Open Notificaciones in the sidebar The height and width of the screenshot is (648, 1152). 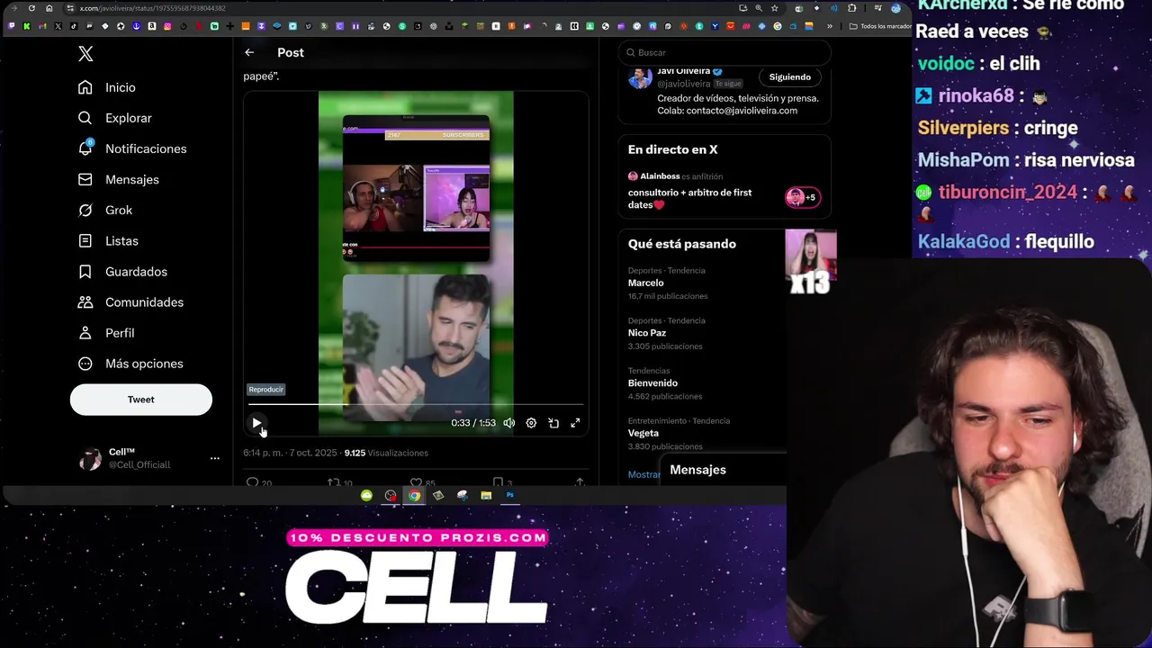tap(131, 148)
